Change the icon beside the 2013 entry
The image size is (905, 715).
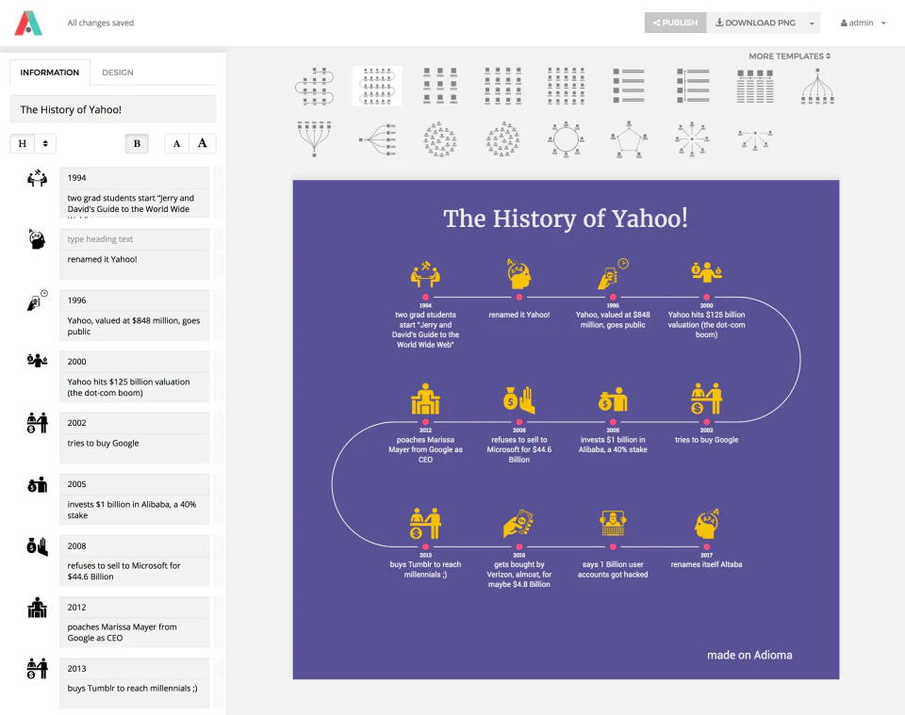[37, 668]
